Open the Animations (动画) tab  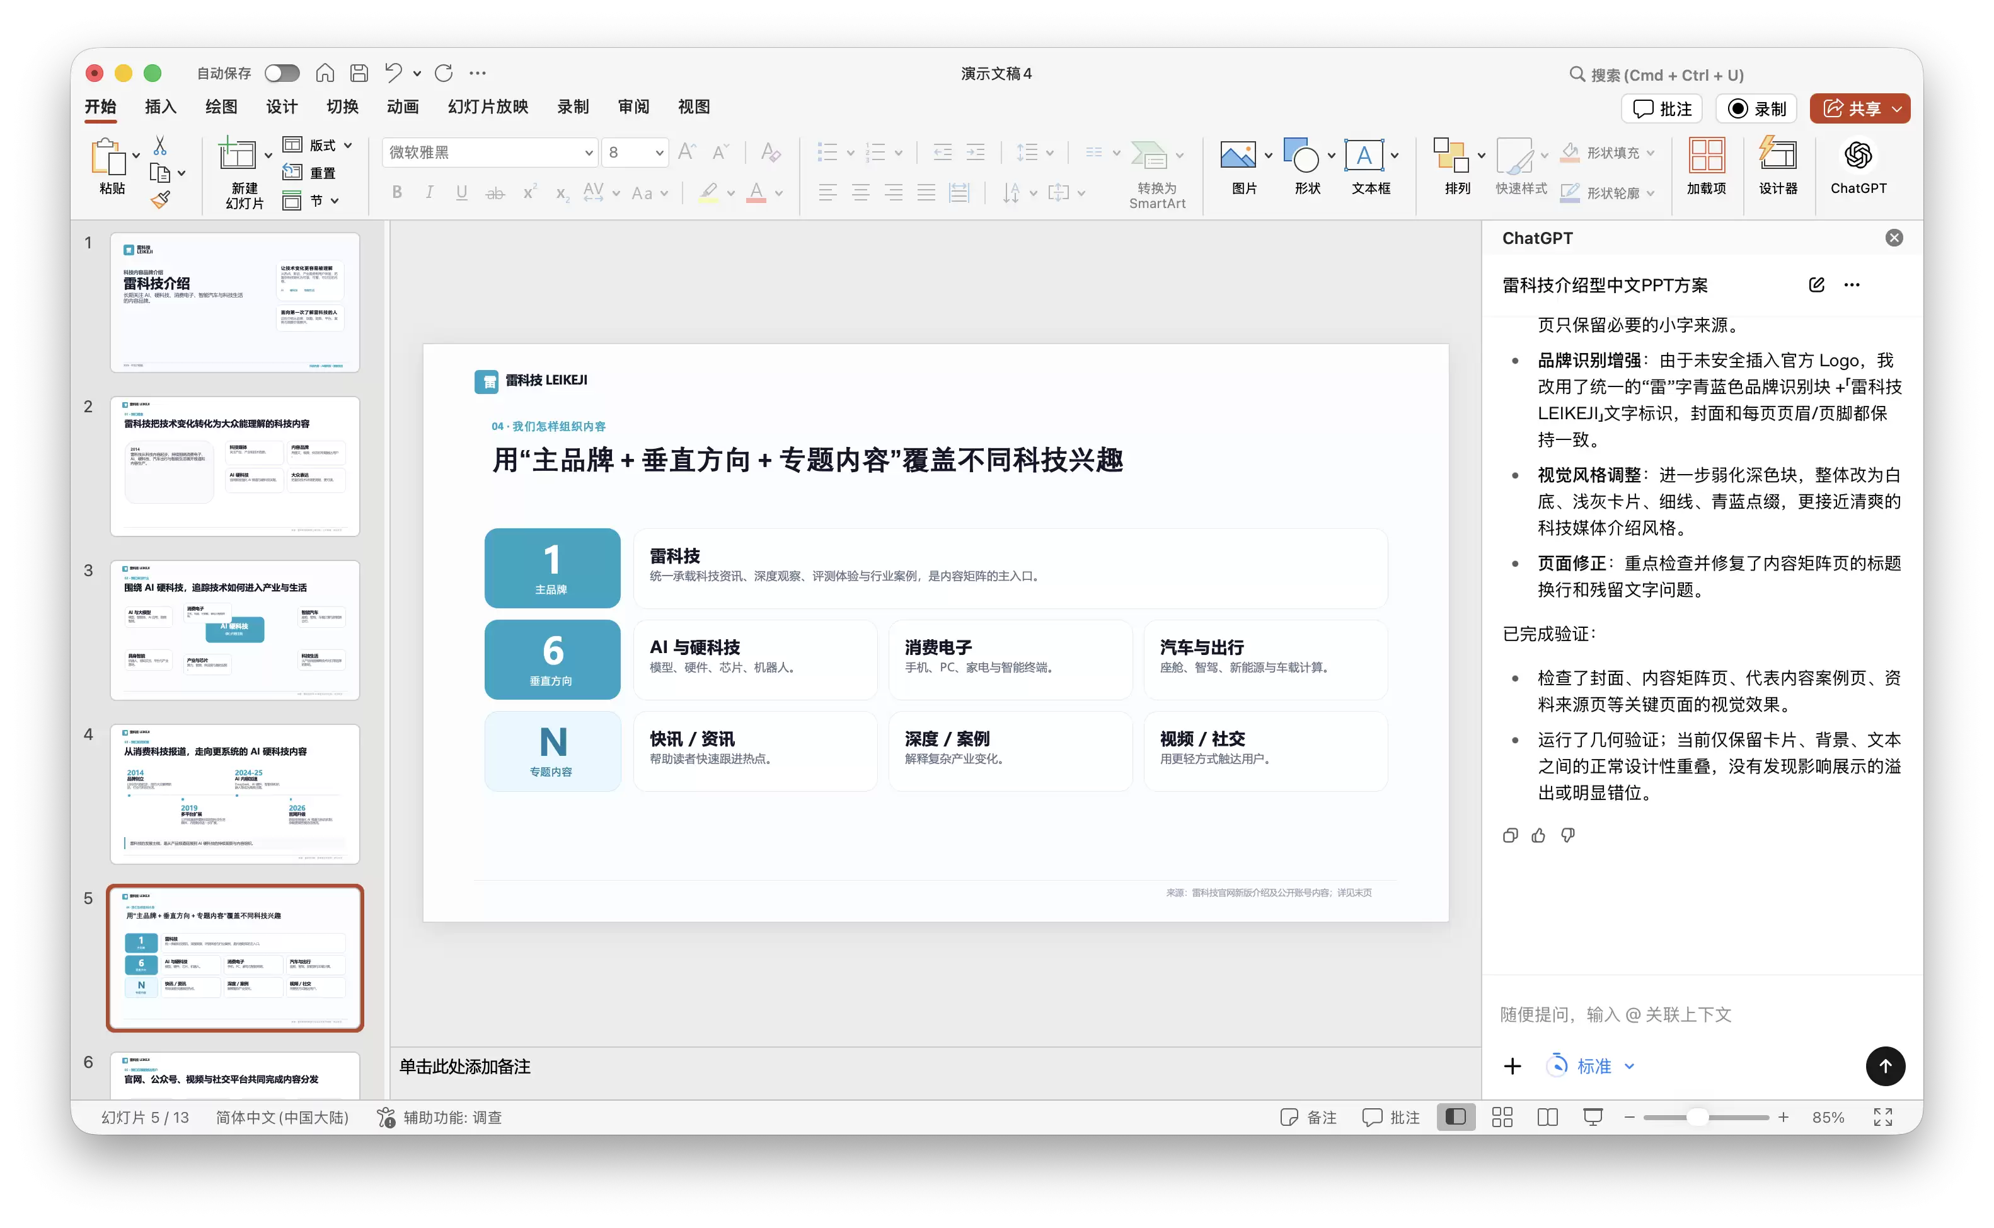(403, 107)
